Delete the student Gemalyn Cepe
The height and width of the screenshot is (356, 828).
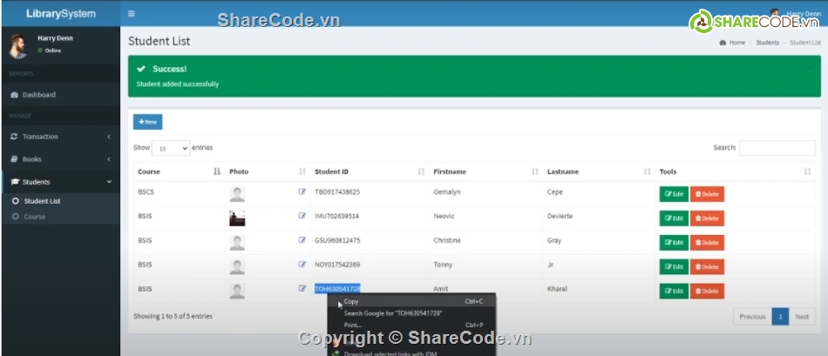coord(707,194)
